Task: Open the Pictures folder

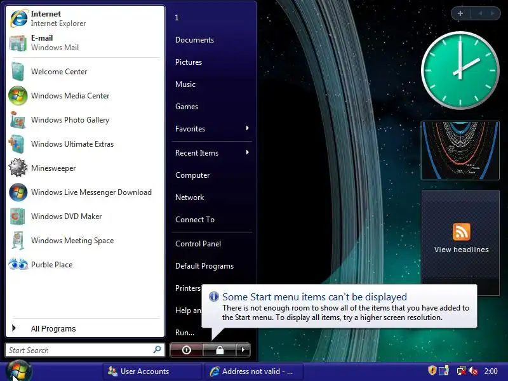Action: click(x=188, y=62)
